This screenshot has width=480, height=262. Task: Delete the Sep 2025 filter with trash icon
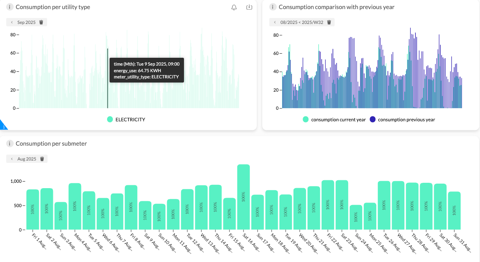41,22
